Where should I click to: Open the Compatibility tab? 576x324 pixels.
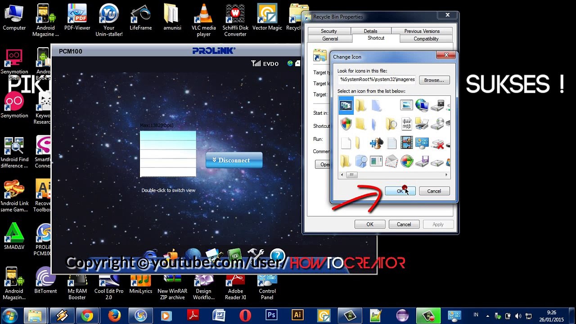(x=426, y=39)
